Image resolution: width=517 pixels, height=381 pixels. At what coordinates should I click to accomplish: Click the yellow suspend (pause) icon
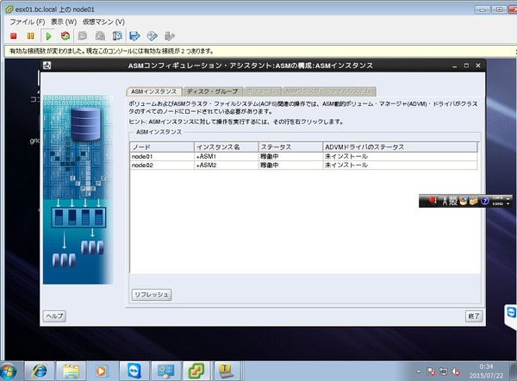pyautogui.click(x=30, y=36)
